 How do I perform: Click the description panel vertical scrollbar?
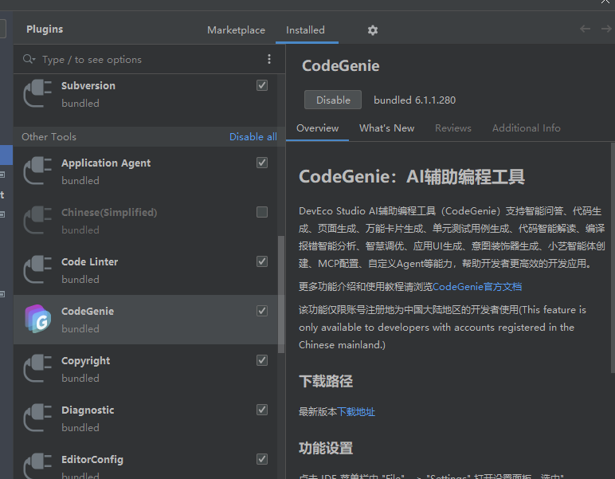(613, 257)
